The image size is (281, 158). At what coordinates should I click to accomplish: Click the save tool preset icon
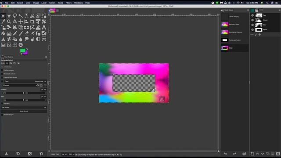6,154
